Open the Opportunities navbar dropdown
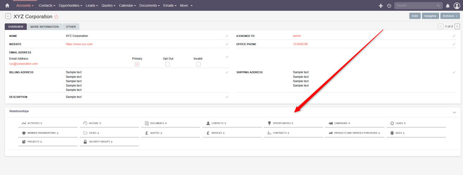 (x=70, y=6)
